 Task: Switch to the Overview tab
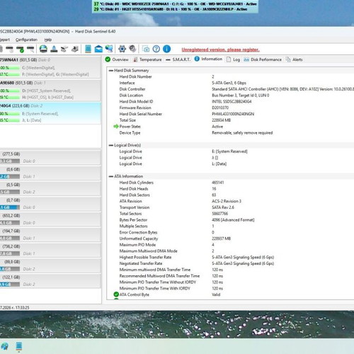click(x=117, y=59)
